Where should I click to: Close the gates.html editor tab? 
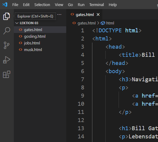98,15
